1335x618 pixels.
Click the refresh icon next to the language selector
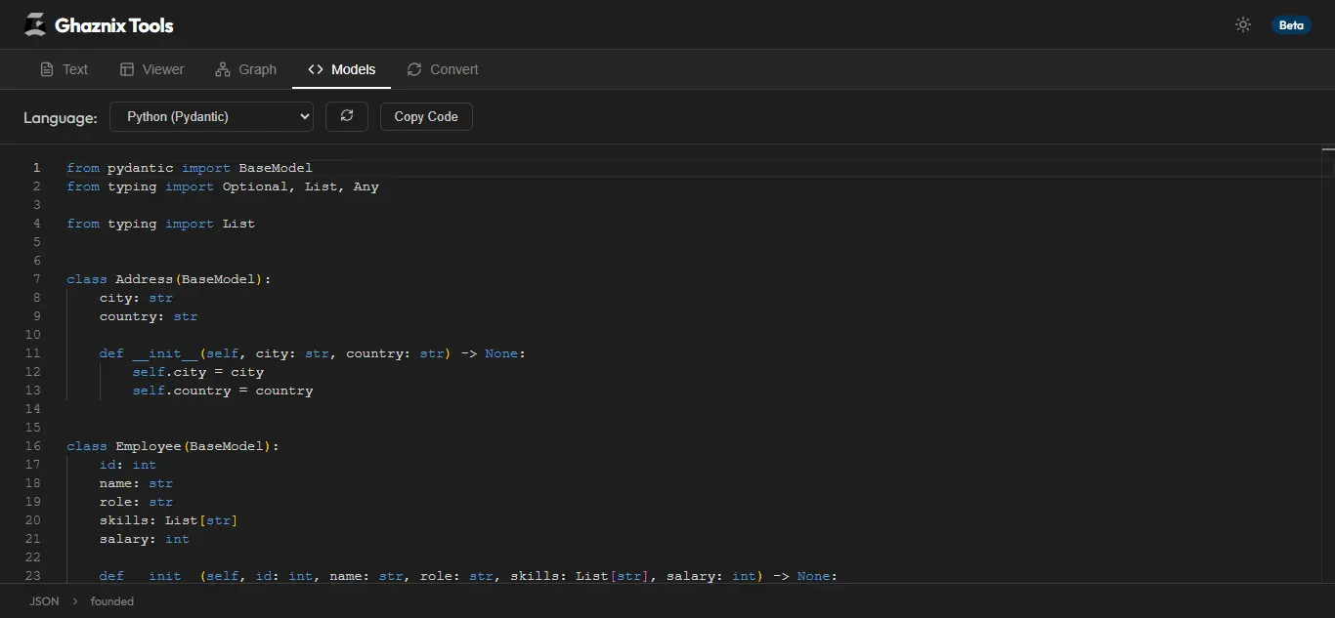[346, 116]
